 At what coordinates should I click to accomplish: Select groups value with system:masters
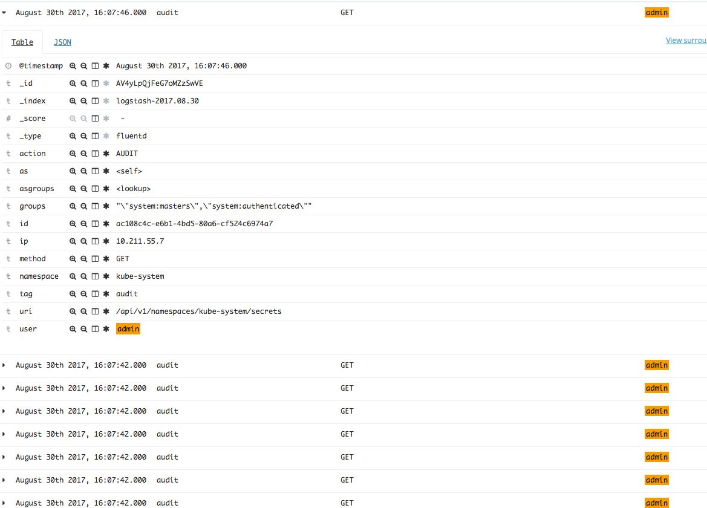click(x=213, y=206)
